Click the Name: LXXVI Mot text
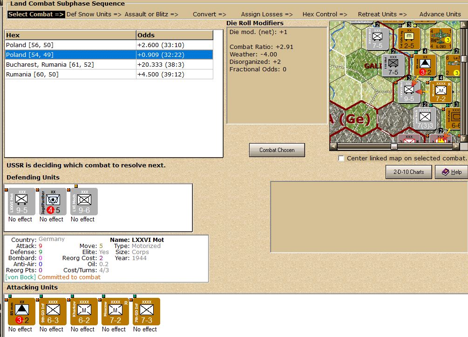Viewport: 468px width, 337px height. click(137, 240)
